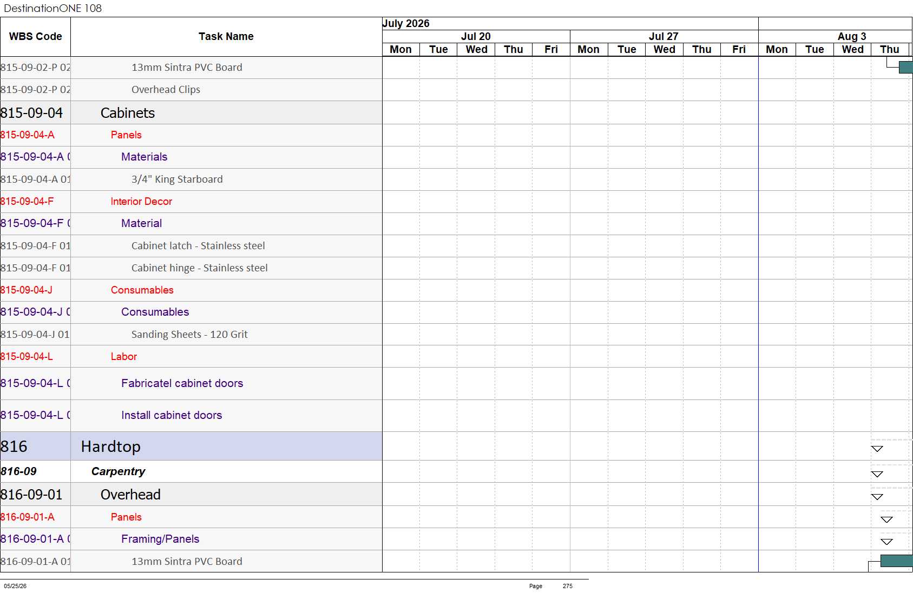Click Cabinet hinge - Stainless steel
The image size is (913, 593).
(x=199, y=268)
